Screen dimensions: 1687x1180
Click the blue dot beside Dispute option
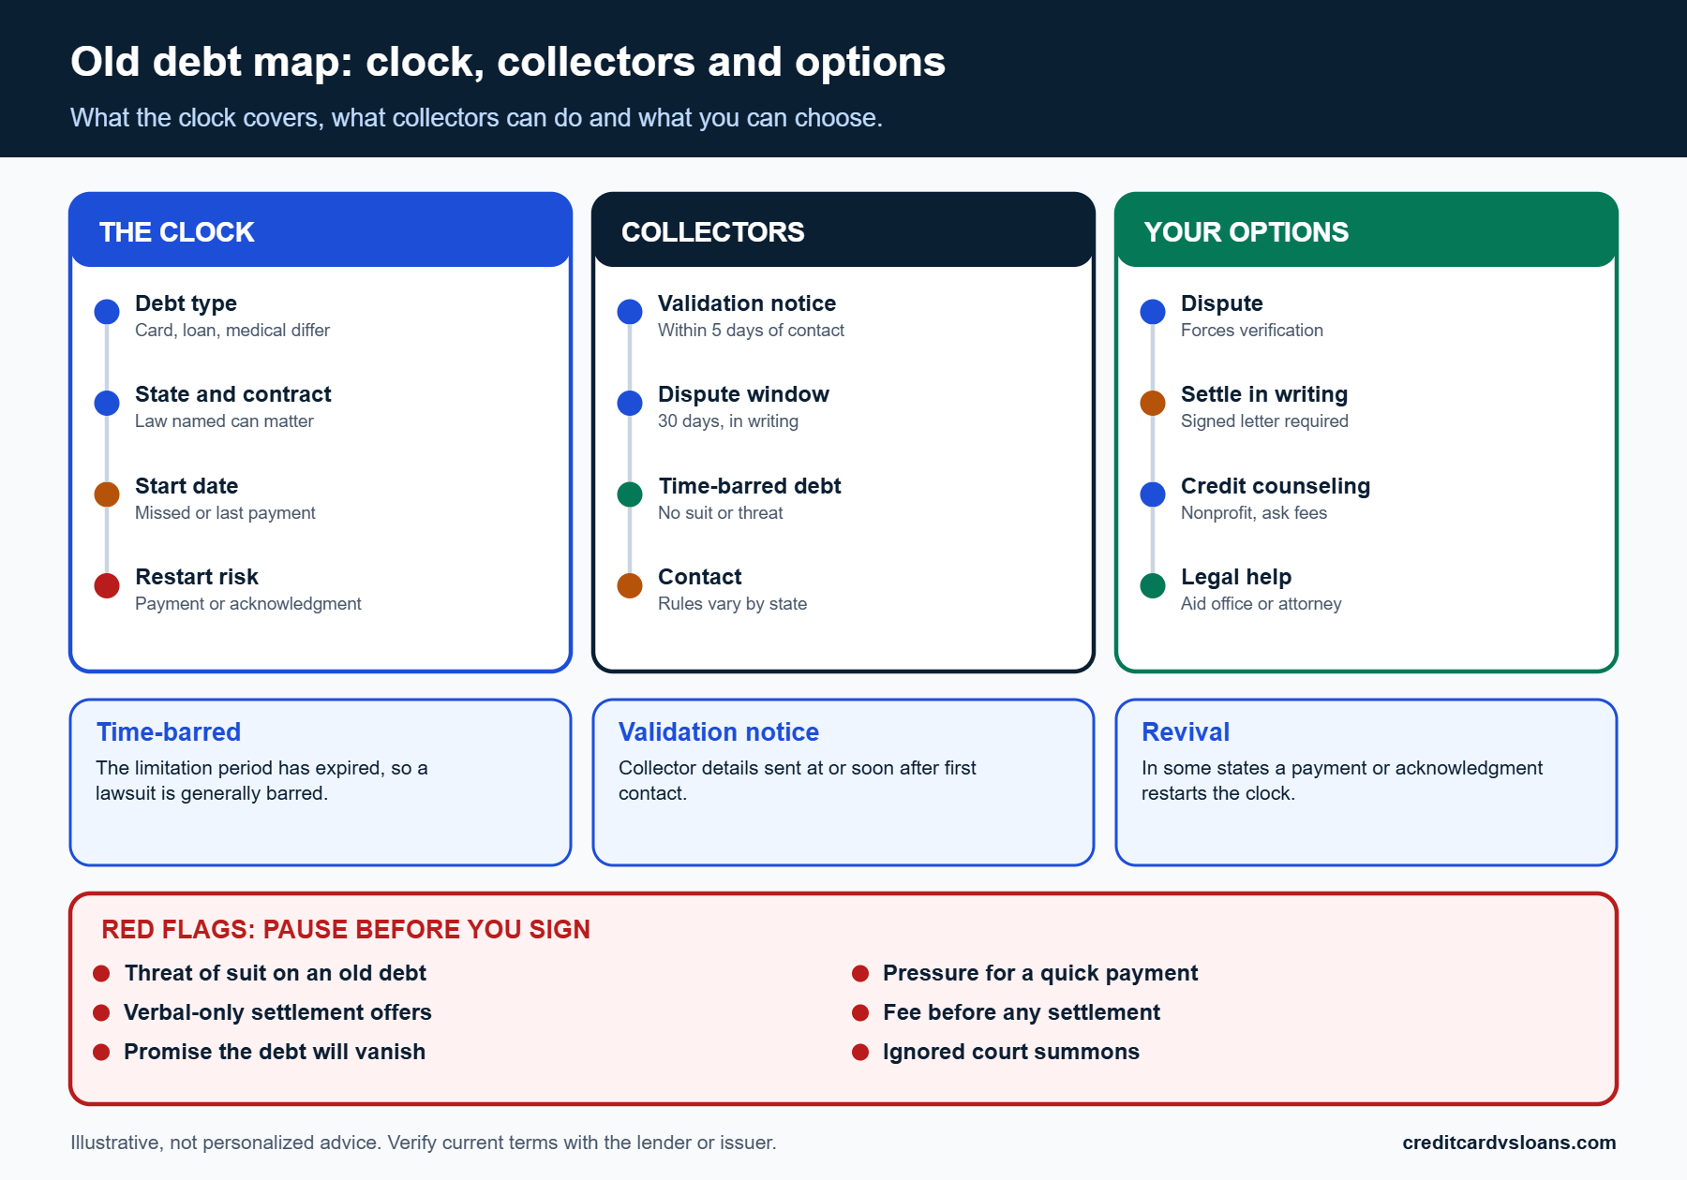pyautogui.click(x=1153, y=312)
